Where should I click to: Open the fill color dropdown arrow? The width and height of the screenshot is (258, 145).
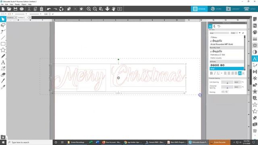6,14
